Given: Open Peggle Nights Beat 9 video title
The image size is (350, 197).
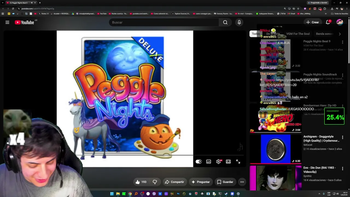Looking at the screenshot, I should tap(317, 41).
